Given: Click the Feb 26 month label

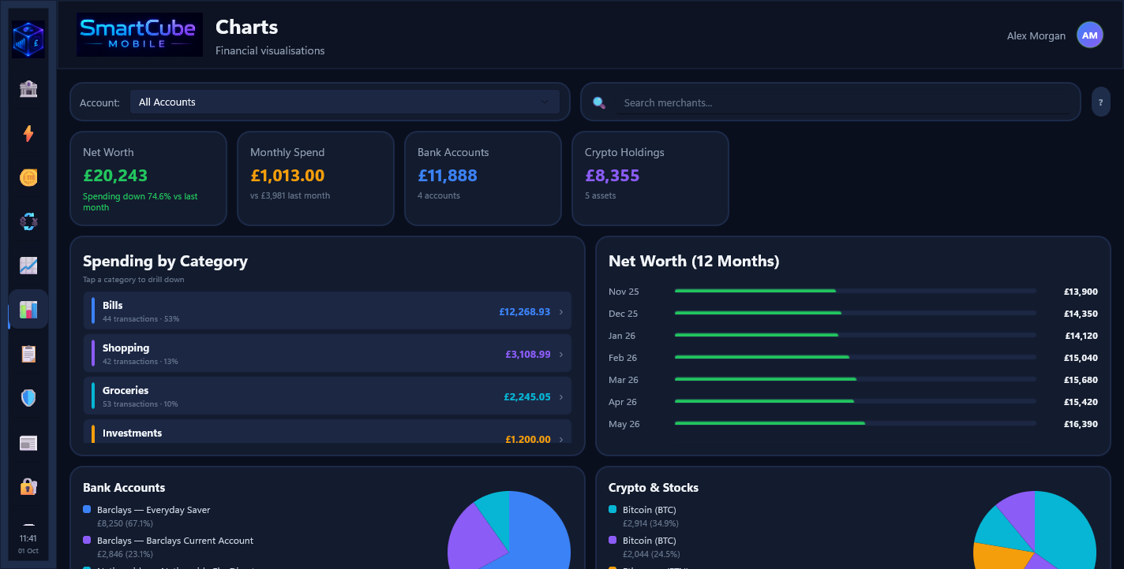Looking at the screenshot, I should 623,358.
